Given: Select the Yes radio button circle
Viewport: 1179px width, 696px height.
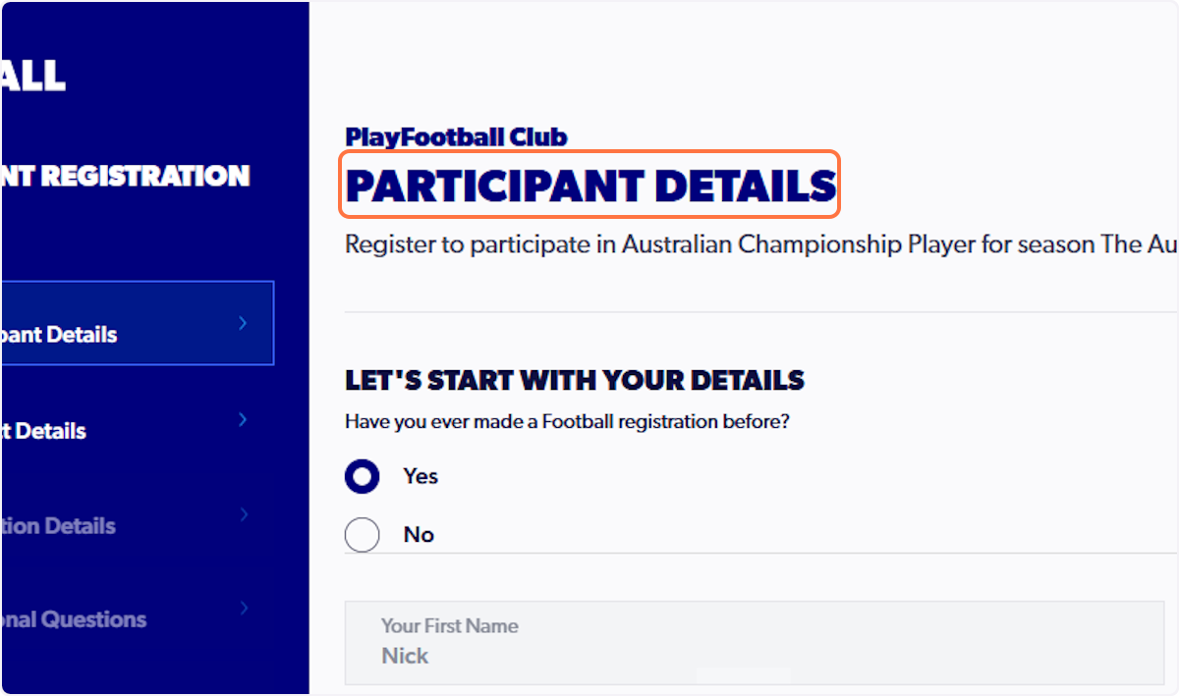Looking at the screenshot, I should 363,477.
